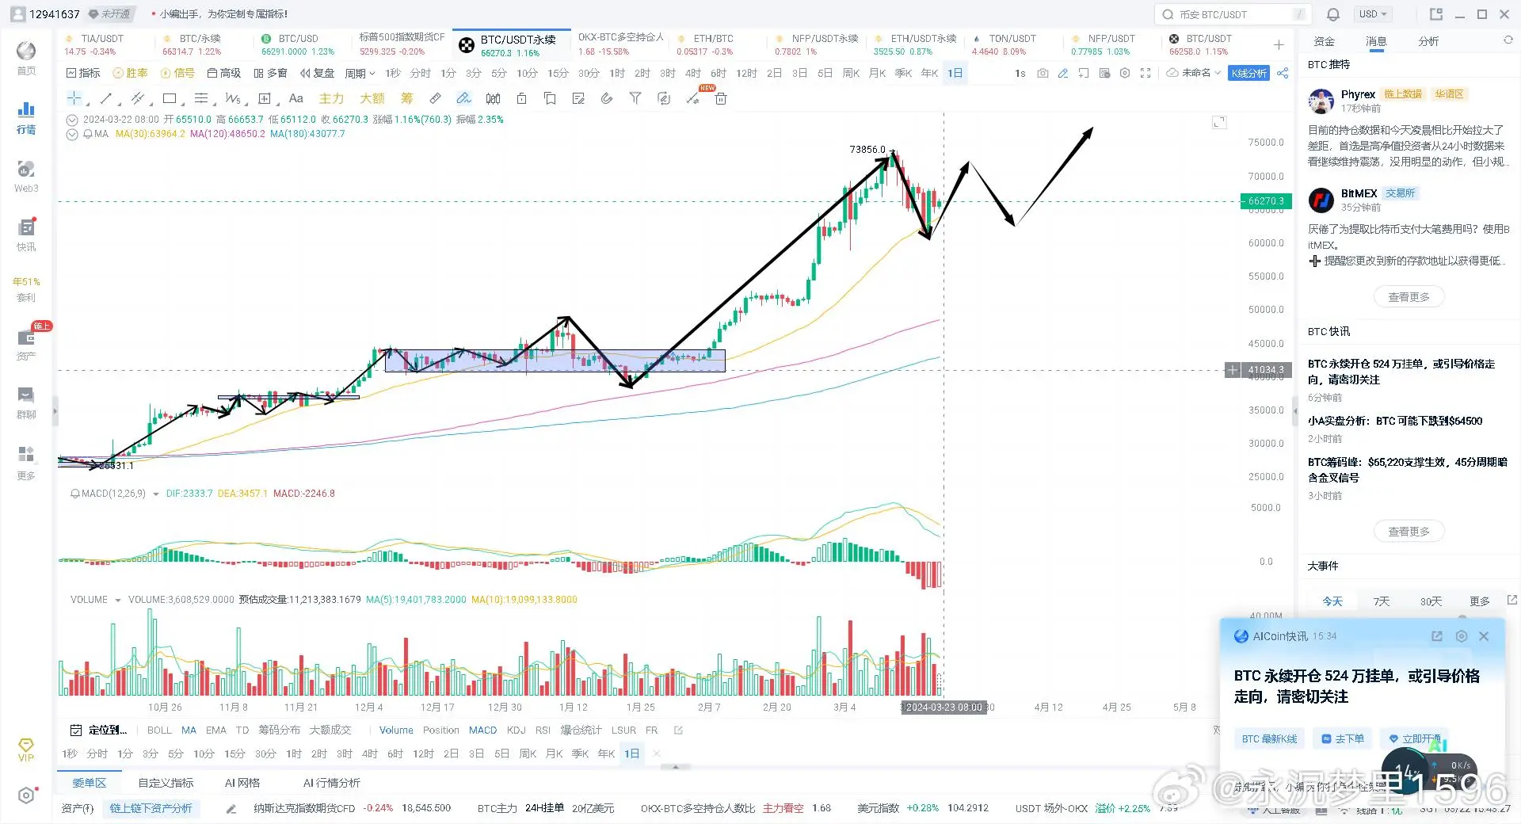Open the 分析 tab in right panel

point(1428,41)
